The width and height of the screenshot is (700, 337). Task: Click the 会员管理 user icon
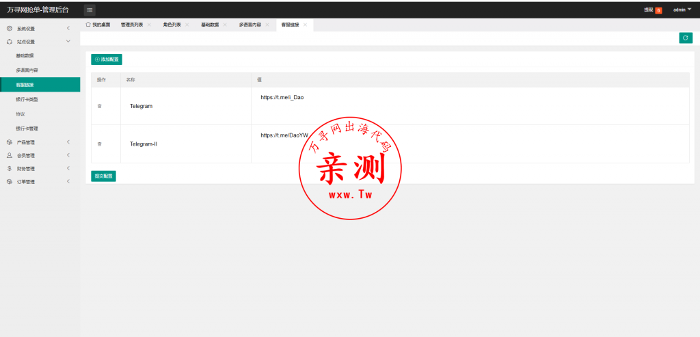coord(10,155)
